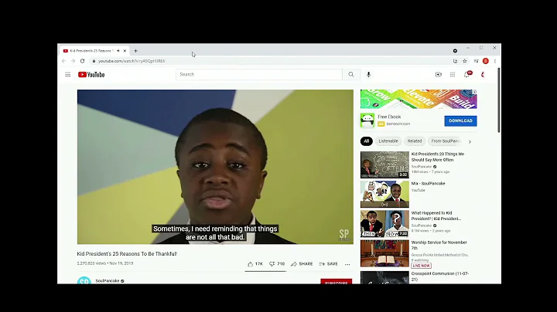Open the account avatar menu
557x312 pixels.
pyautogui.click(x=483, y=74)
